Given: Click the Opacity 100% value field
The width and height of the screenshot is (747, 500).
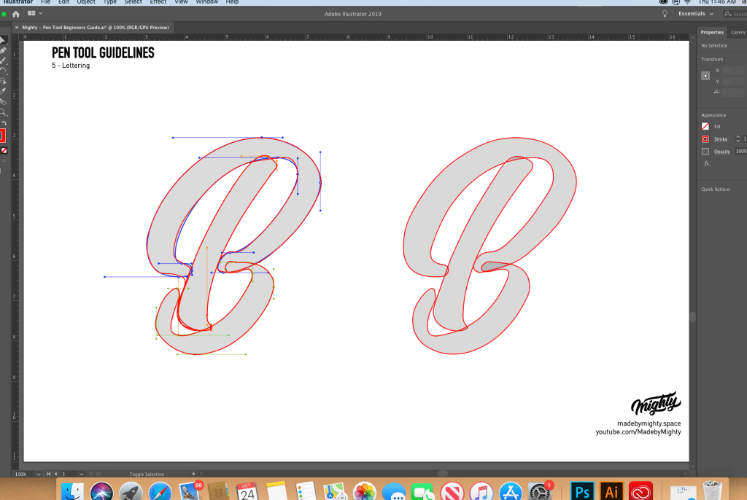Looking at the screenshot, I should (x=741, y=152).
